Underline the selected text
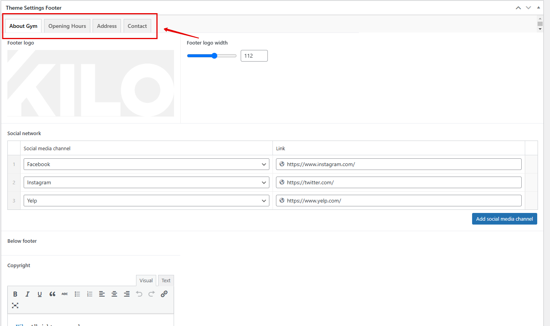The image size is (550, 326). (40, 294)
